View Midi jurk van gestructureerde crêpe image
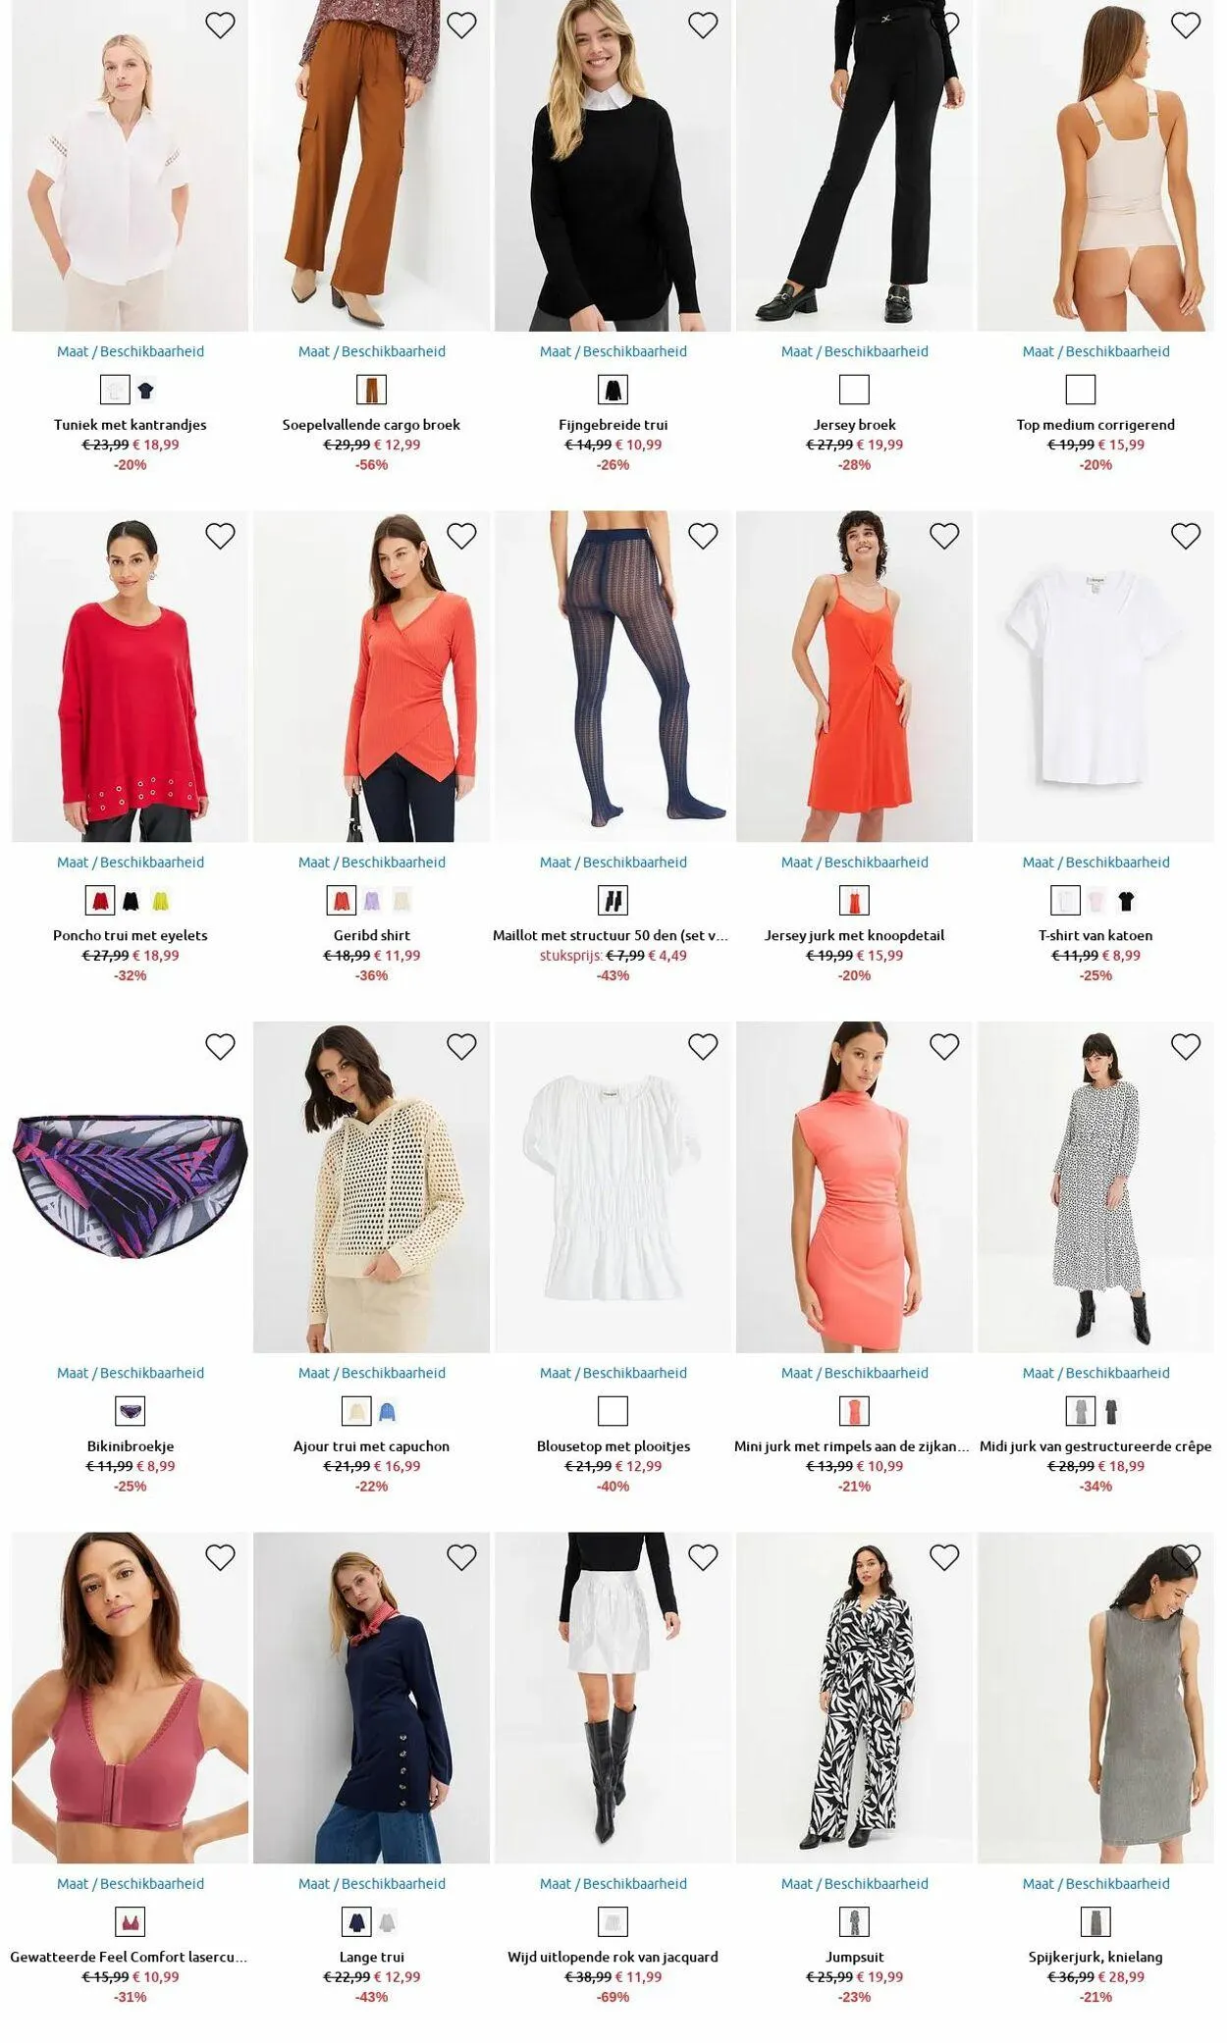The image size is (1227, 2043). click(x=1095, y=1187)
